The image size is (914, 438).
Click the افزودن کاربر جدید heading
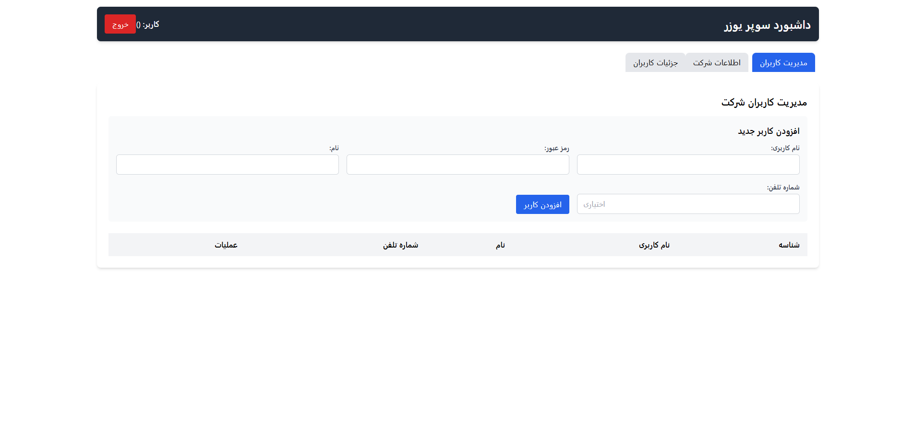pos(769,131)
